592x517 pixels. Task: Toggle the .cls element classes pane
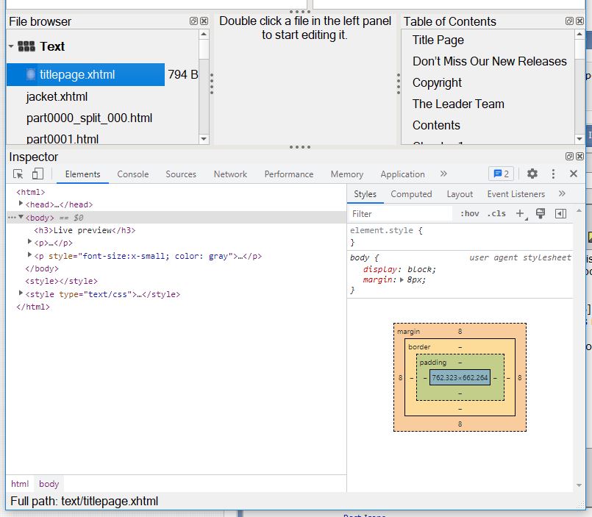pos(497,214)
